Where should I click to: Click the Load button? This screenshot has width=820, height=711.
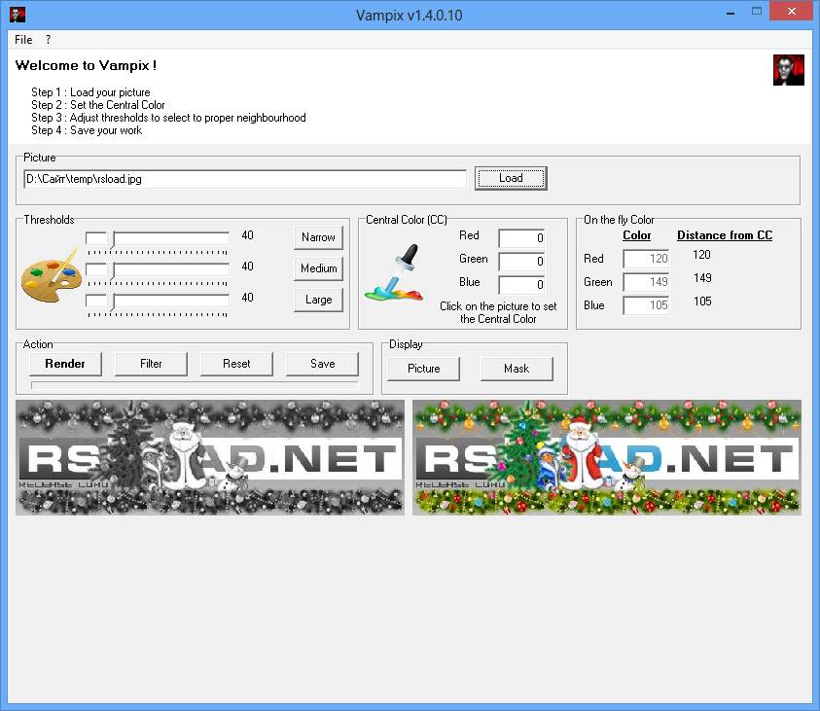(x=511, y=178)
